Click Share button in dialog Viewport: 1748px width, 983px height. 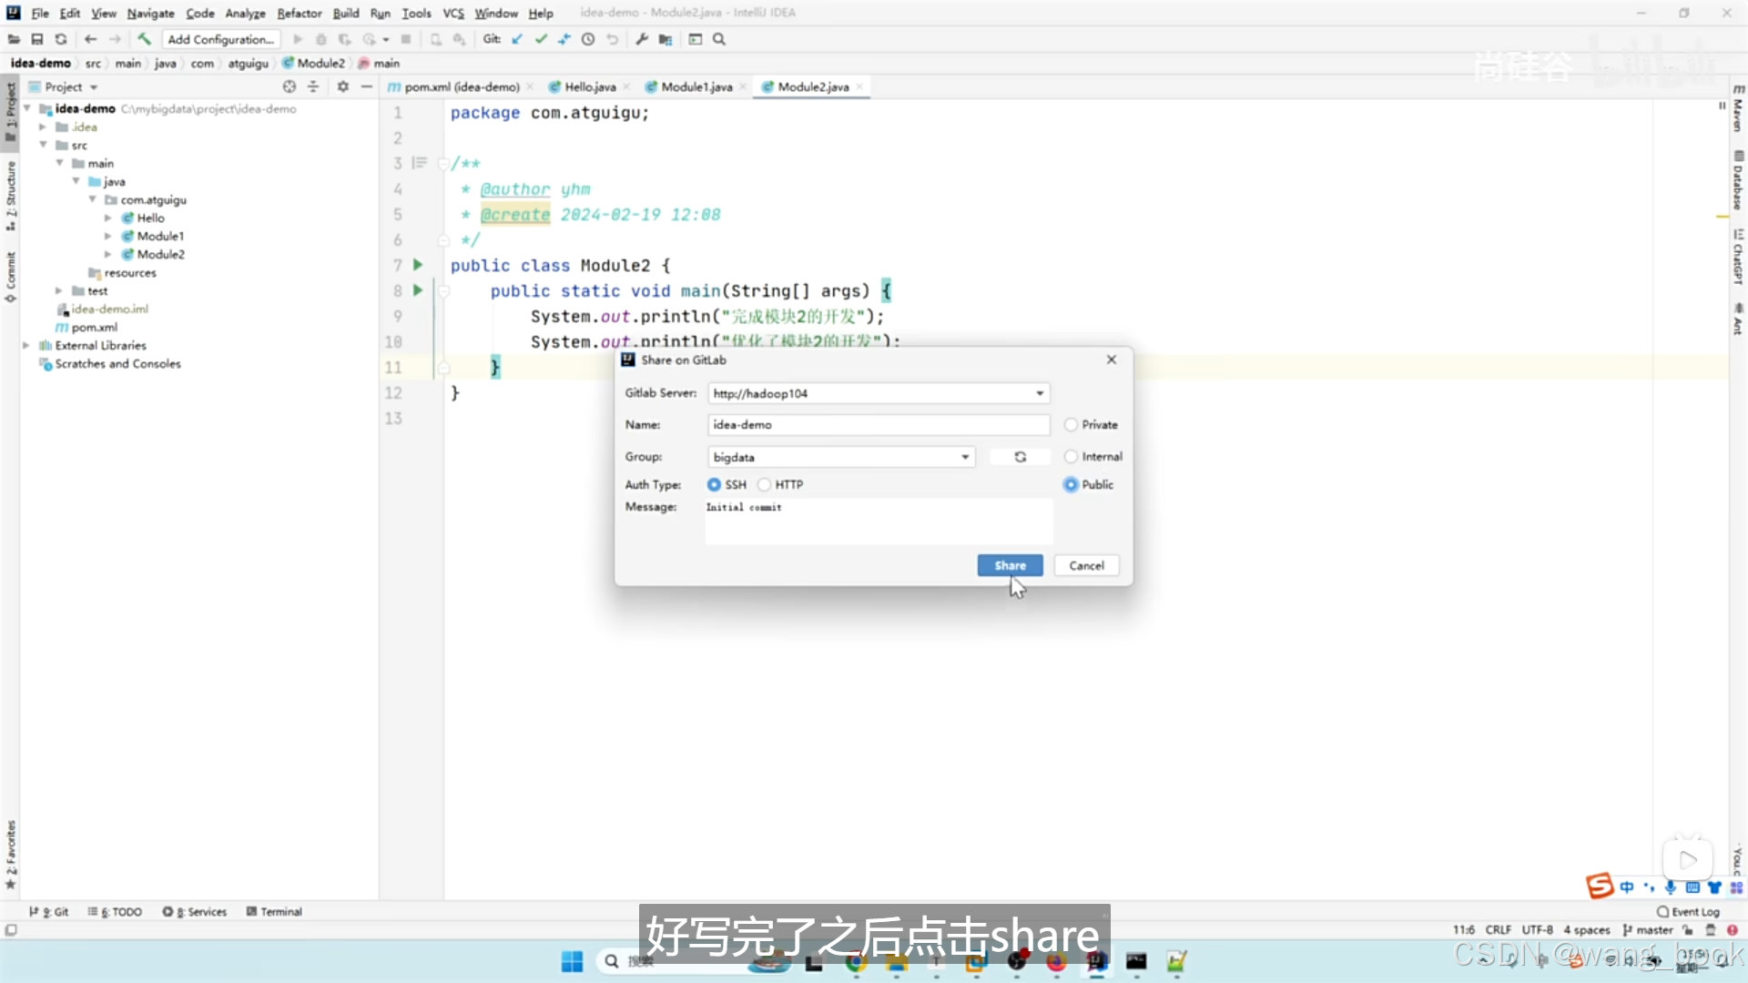pyautogui.click(x=1010, y=565)
